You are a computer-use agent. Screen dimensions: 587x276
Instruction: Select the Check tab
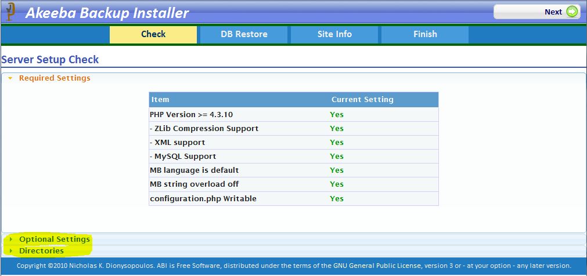pos(153,34)
